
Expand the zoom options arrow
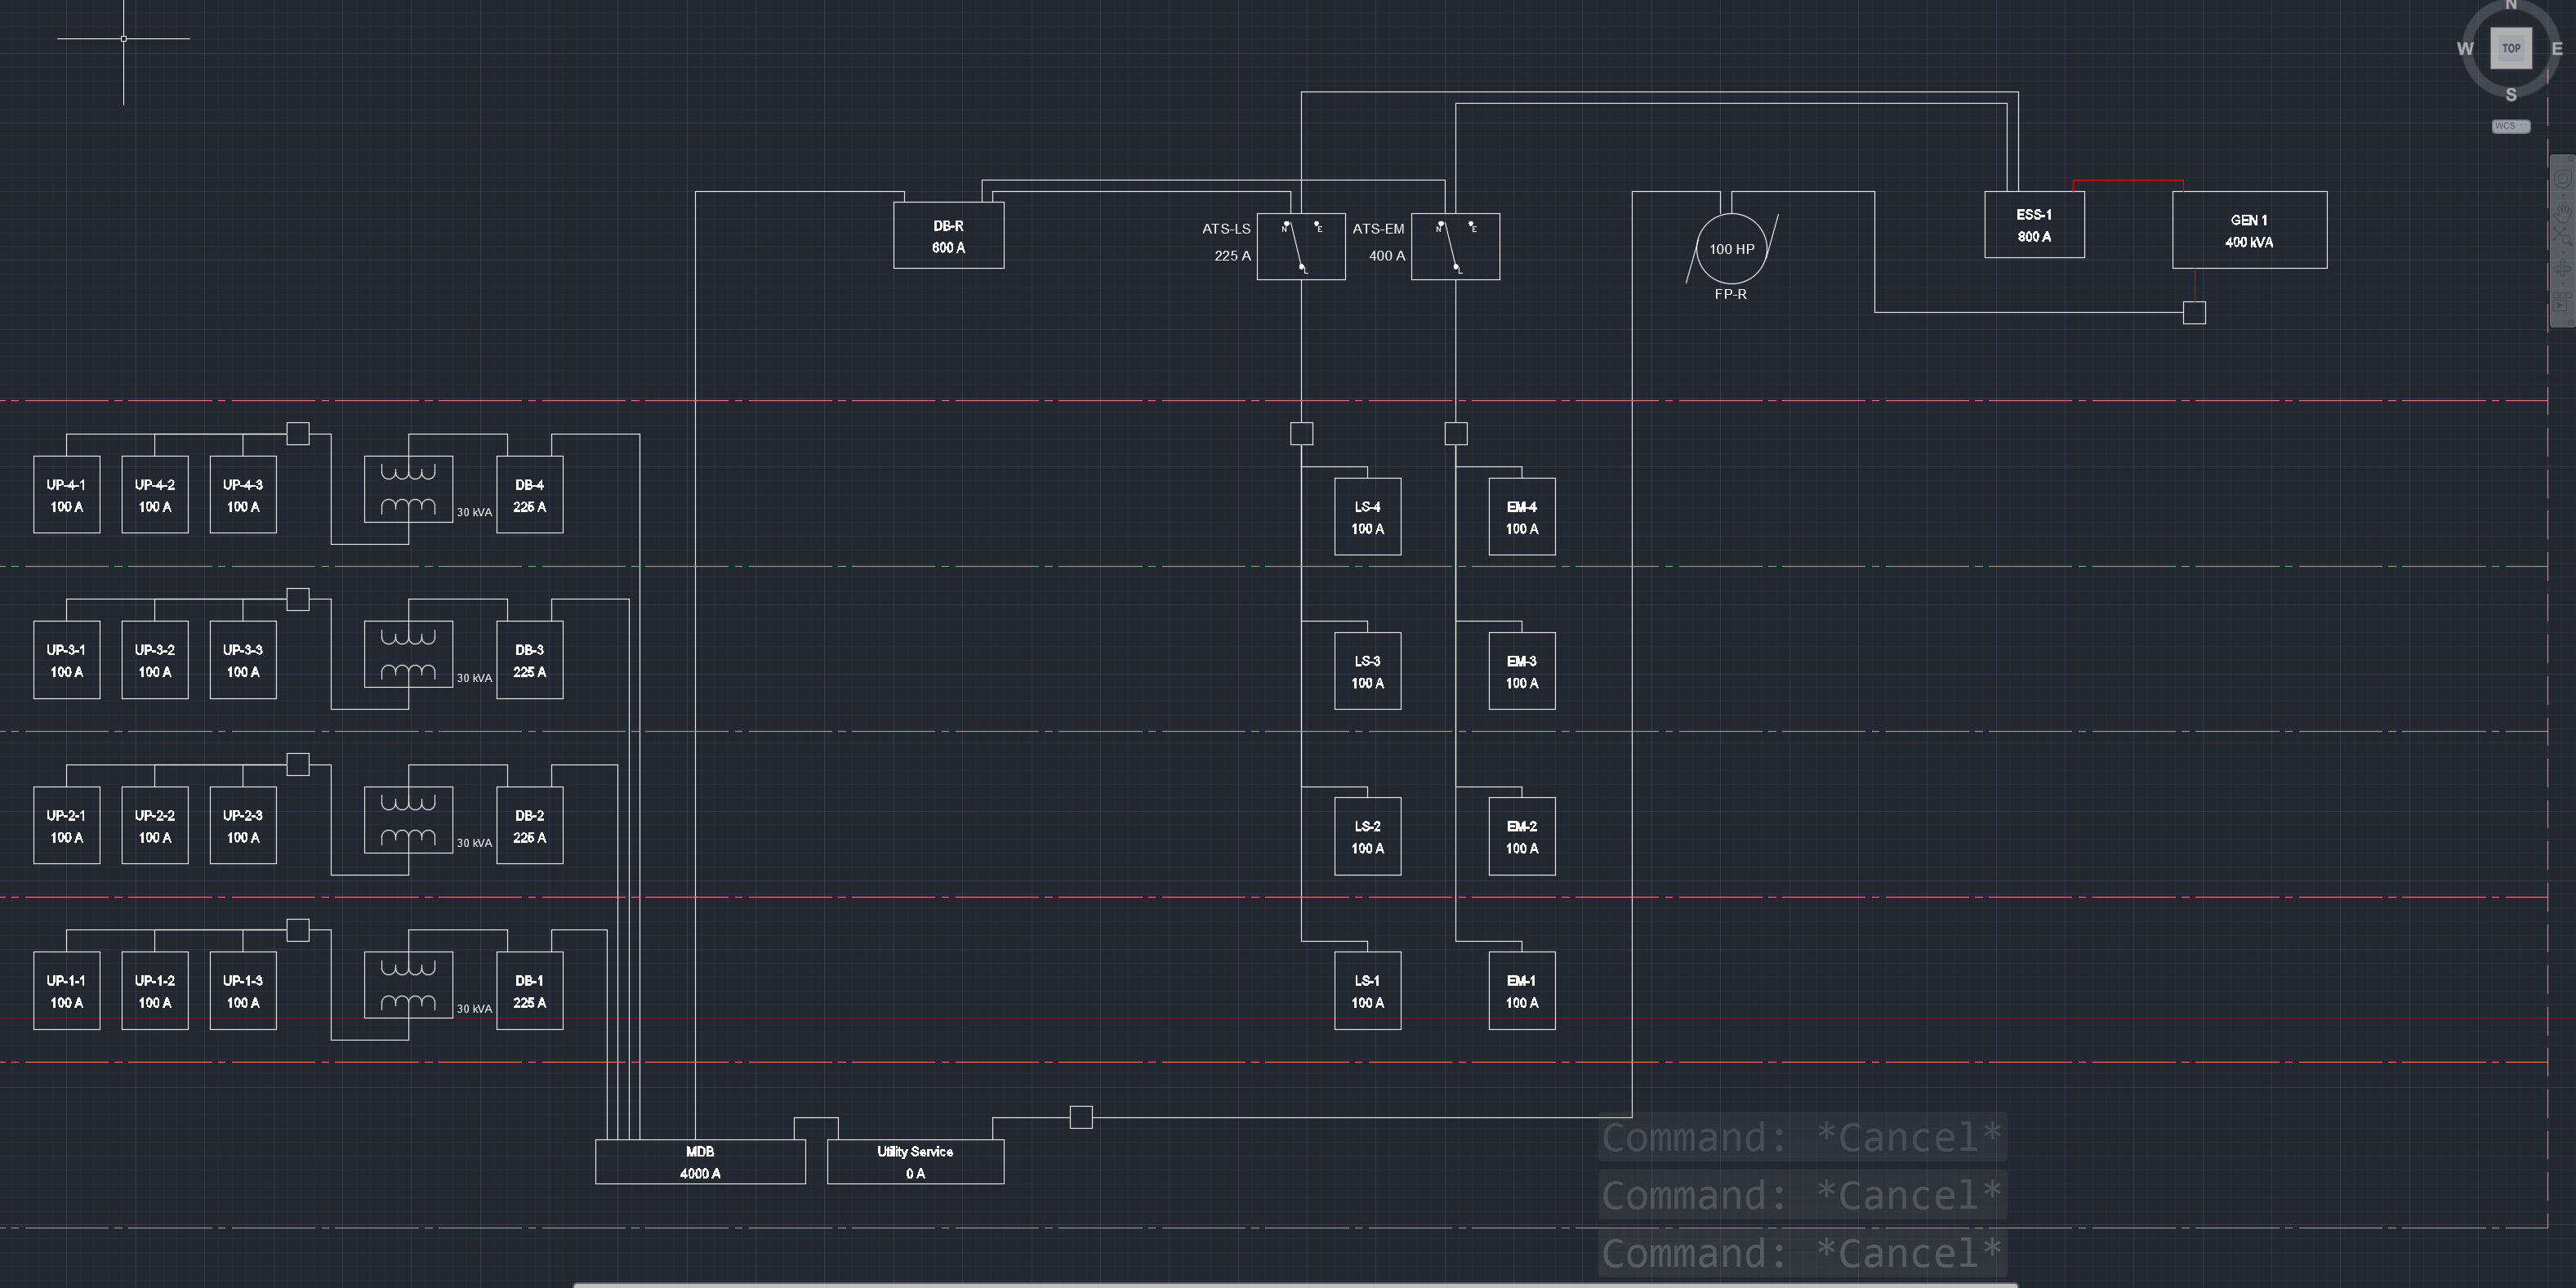[2563, 252]
